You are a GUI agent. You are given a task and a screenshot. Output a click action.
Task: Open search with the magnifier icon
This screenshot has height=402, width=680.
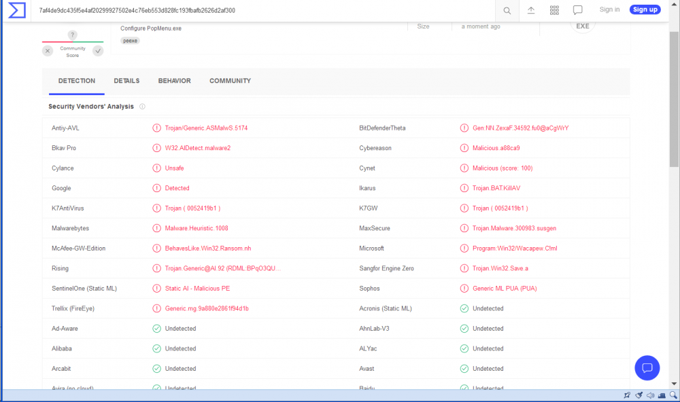coord(507,10)
